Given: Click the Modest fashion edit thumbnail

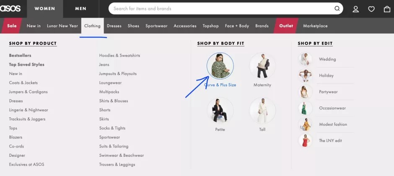Looking at the screenshot, I should click(305, 124).
